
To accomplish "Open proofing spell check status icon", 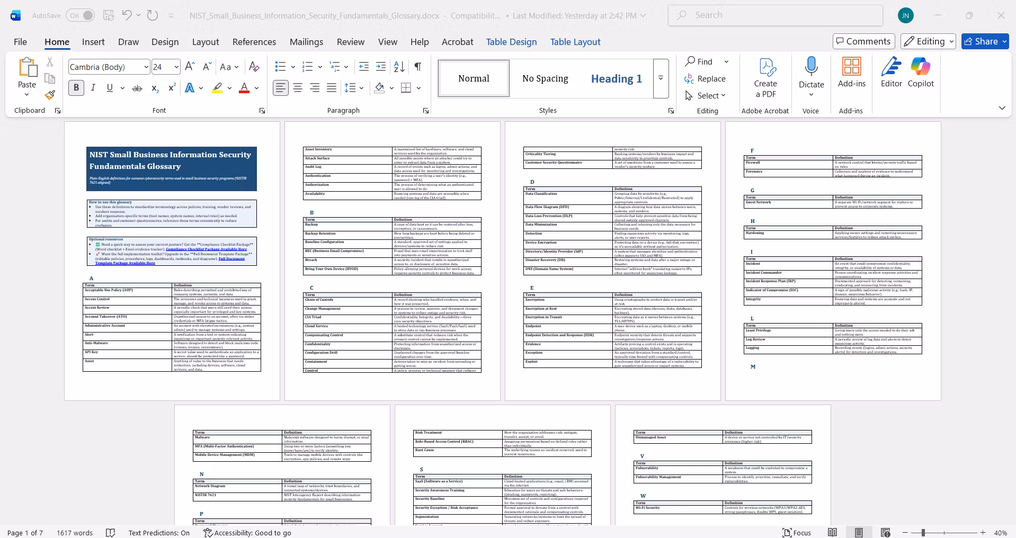I will (x=111, y=533).
